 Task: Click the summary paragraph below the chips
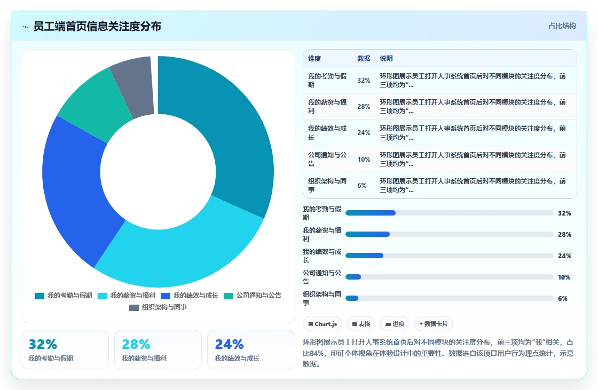pyautogui.click(x=438, y=353)
